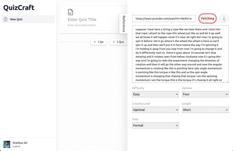
Task: Add one question with 1 Qn button
Action: click(99, 42)
